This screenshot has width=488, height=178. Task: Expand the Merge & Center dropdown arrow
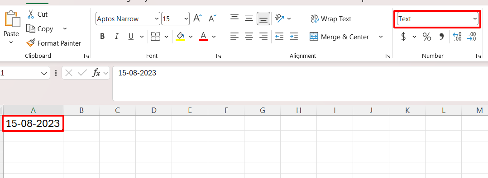click(x=381, y=37)
